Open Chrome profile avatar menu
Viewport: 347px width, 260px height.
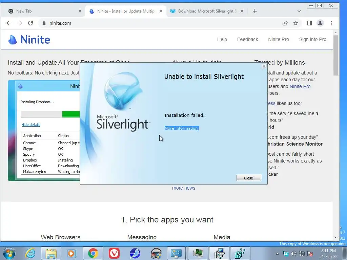point(320,23)
